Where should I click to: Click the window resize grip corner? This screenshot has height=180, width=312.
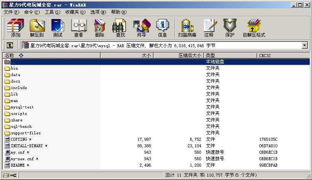click(x=308, y=176)
